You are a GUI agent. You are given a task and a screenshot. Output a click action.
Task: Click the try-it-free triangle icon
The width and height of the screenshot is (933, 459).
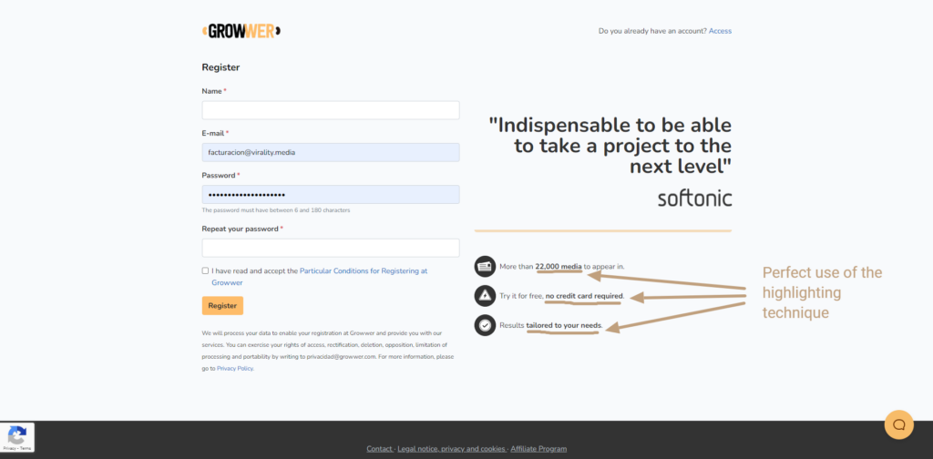tap(485, 295)
